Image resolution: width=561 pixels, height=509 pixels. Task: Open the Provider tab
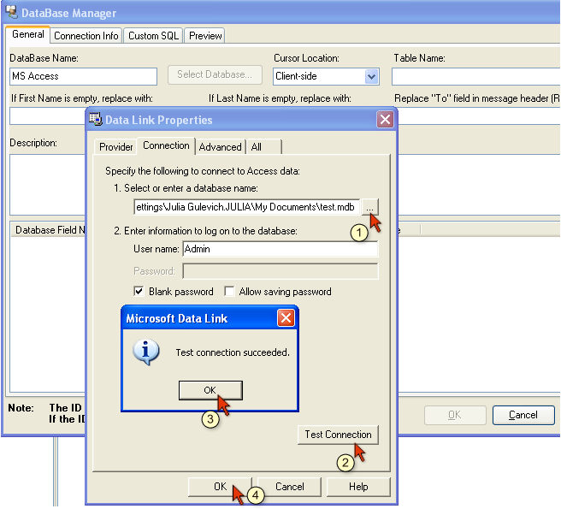click(116, 147)
